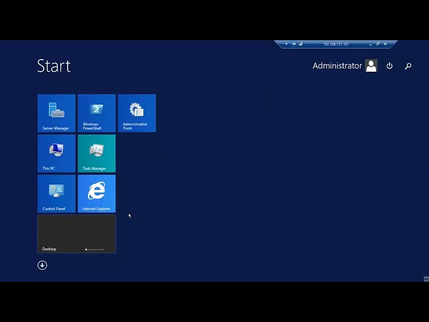Launch Windows PowerShell tile

coord(97,113)
